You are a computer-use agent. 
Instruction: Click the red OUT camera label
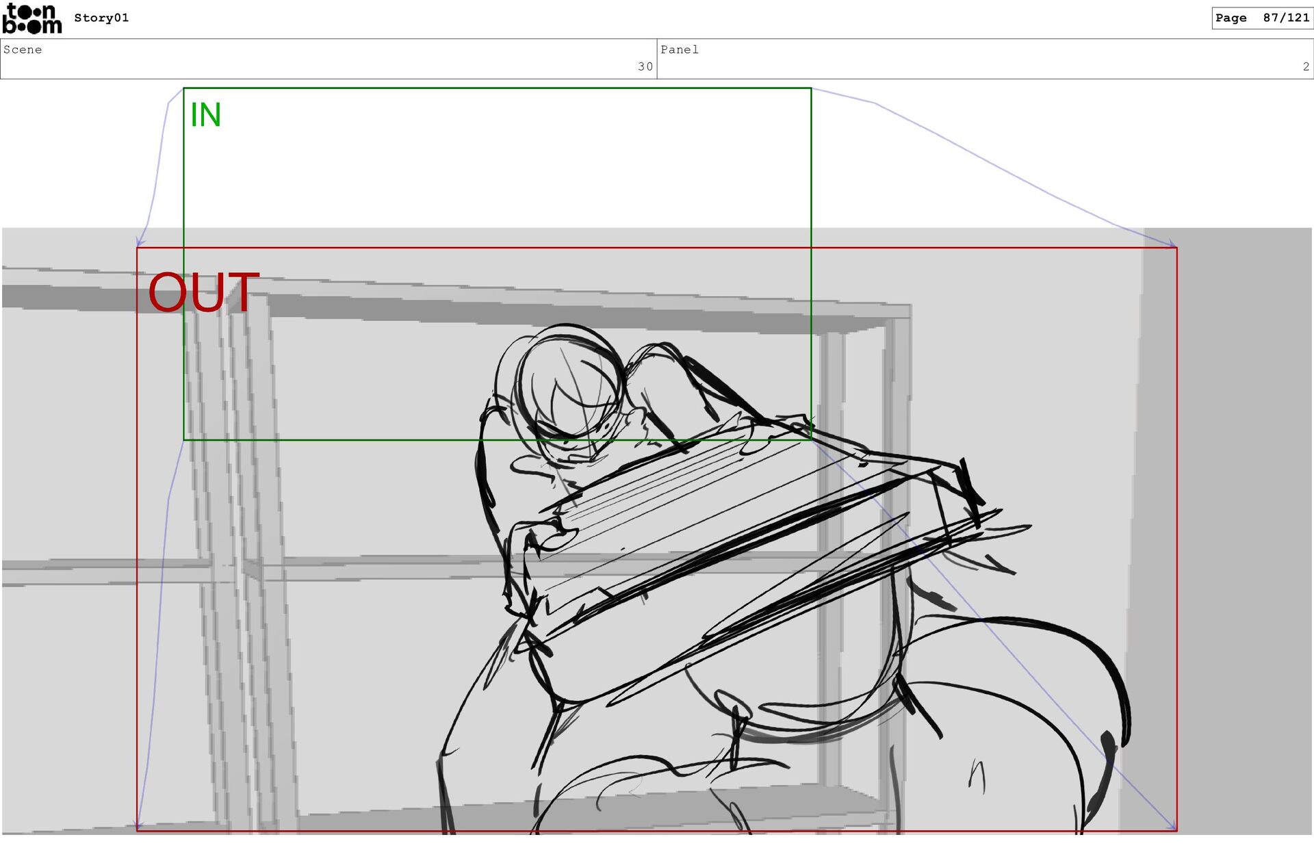(203, 292)
